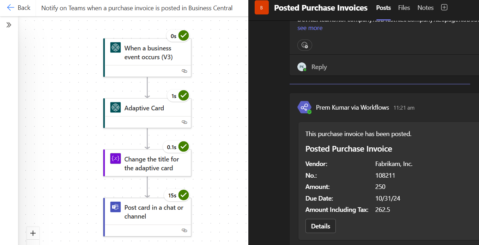The width and height of the screenshot is (479, 245).
Task: Open the 'When a business event occurs (V3)' step
Action: (147, 57)
